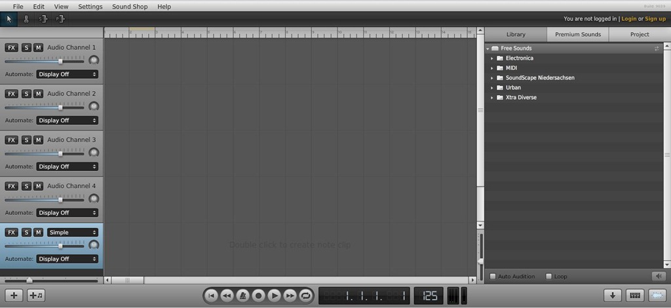This screenshot has height=308, width=671.
Task: Mute Audio Channel 2
Action: (x=39, y=94)
